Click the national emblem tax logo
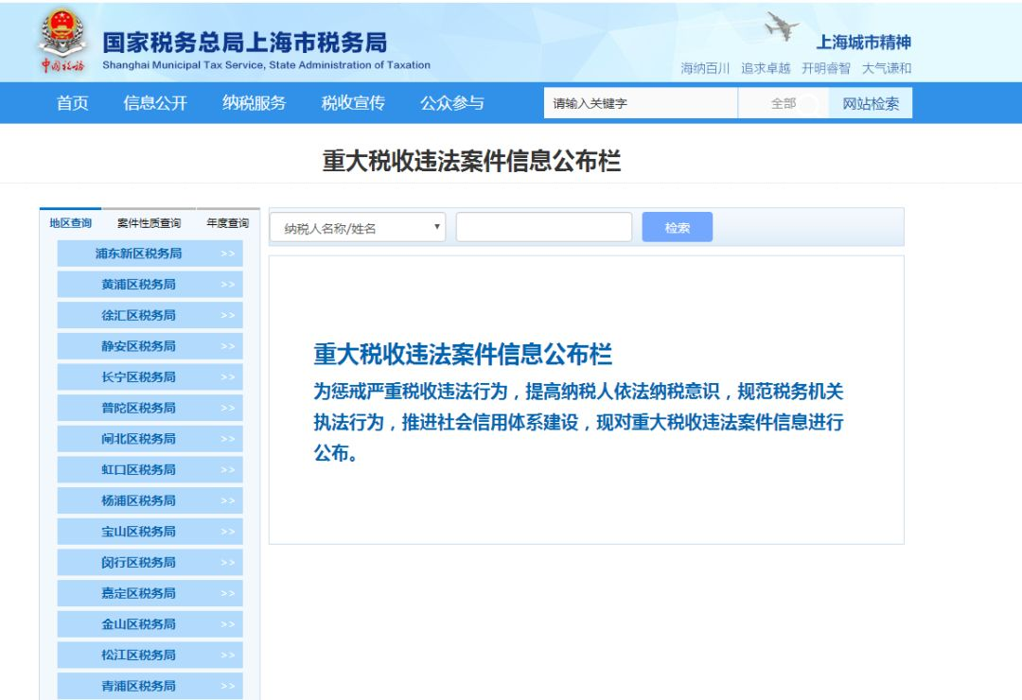 [x=62, y=41]
